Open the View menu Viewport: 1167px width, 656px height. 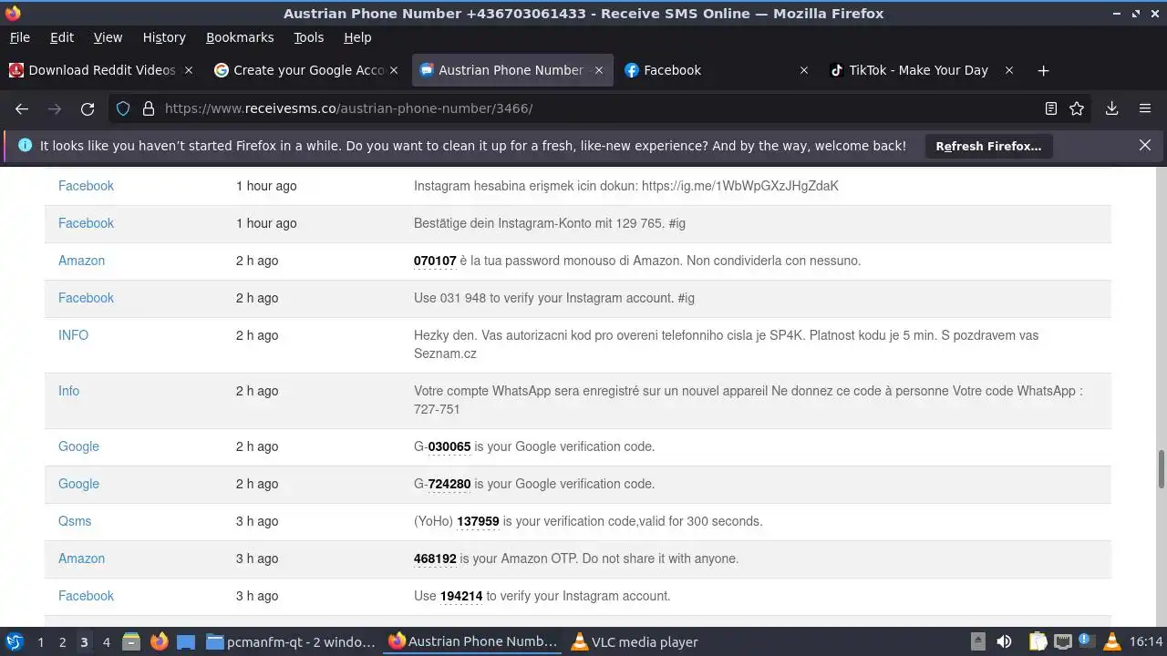[x=108, y=37]
